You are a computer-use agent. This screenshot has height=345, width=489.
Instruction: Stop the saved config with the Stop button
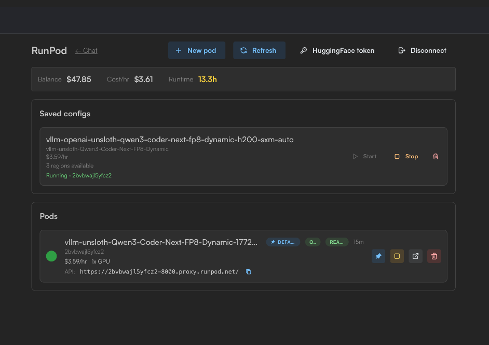point(406,156)
